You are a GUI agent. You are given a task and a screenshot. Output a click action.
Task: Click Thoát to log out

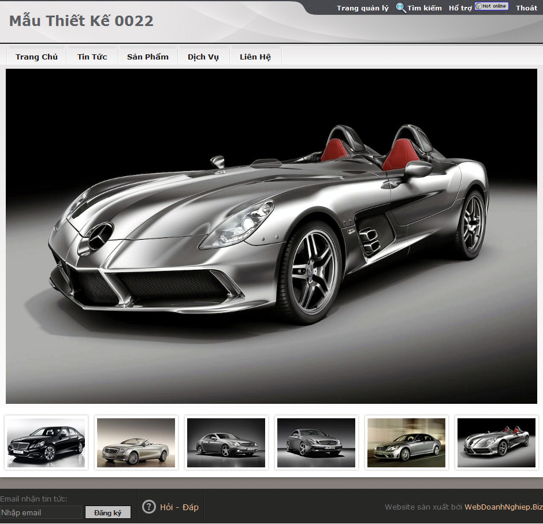coord(526,8)
